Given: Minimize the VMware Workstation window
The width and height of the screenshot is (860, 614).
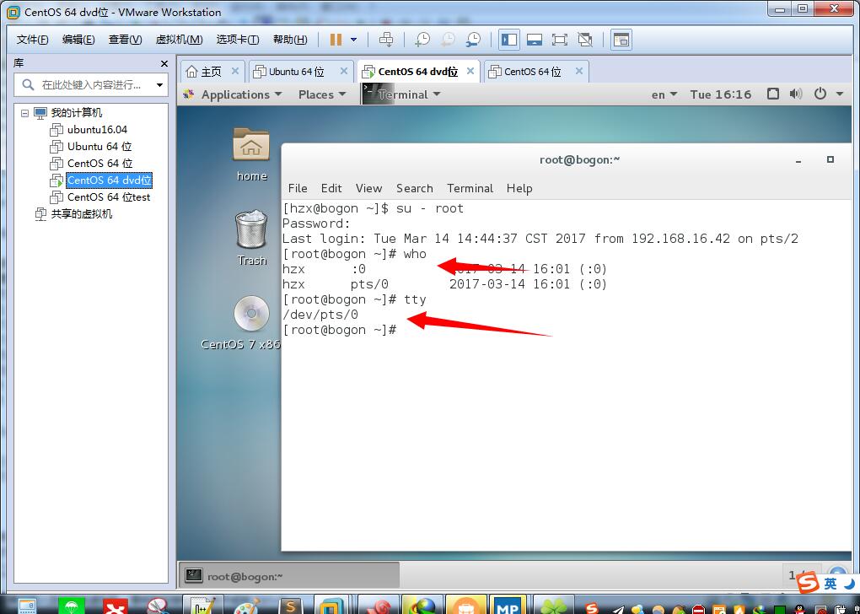Looking at the screenshot, I should [779, 9].
